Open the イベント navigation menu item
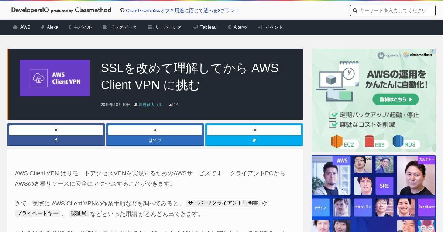This screenshot has height=232, width=443. pyautogui.click(x=274, y=27)
